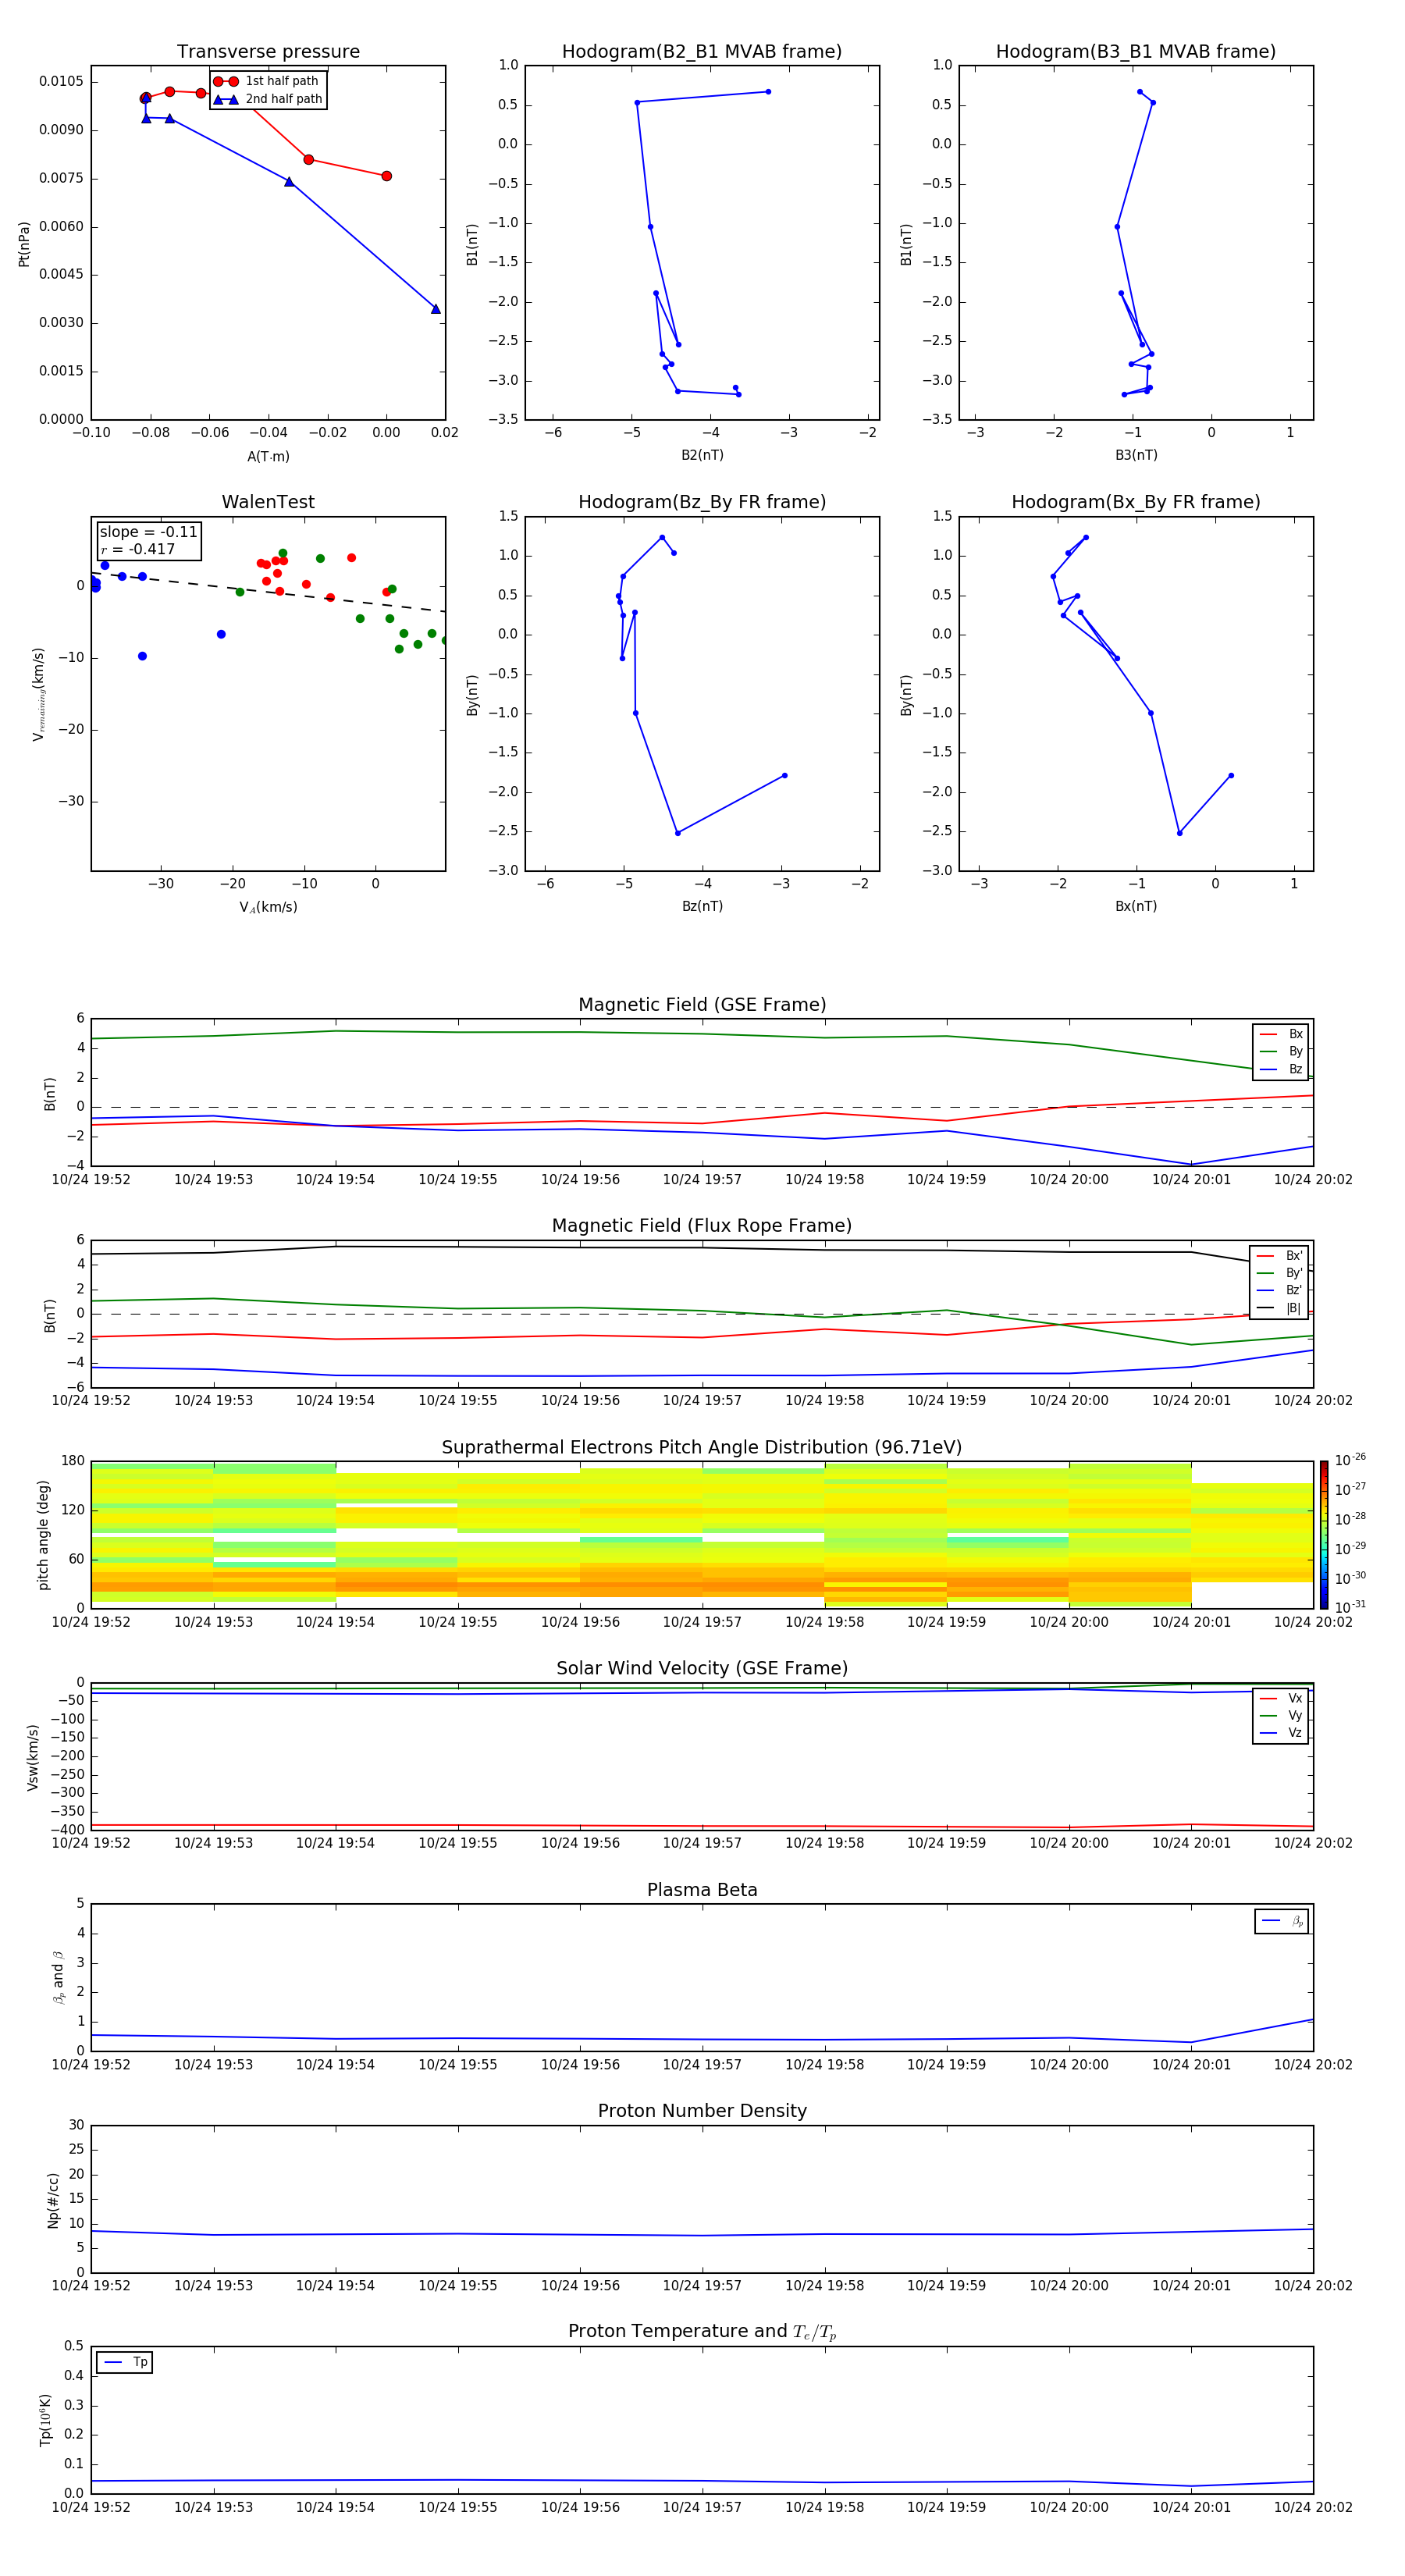Click the 'Hodogram(Bz_By FR frame)' title
Screen dimensions: 1405x2576
(702, 502)
